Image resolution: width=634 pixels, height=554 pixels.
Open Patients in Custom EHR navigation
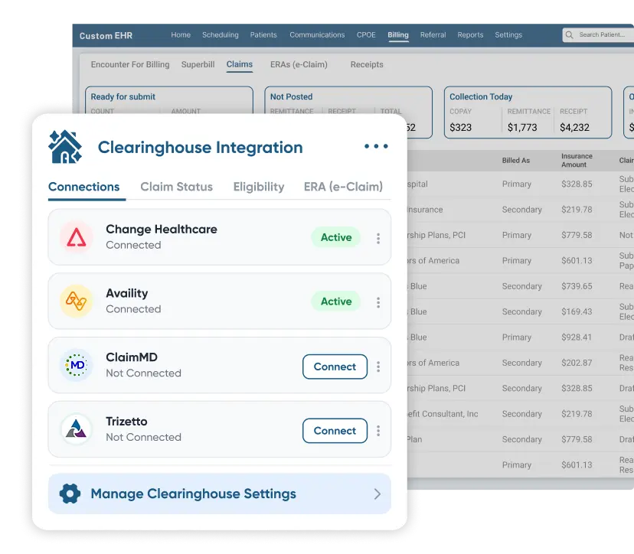click(263, 34)
